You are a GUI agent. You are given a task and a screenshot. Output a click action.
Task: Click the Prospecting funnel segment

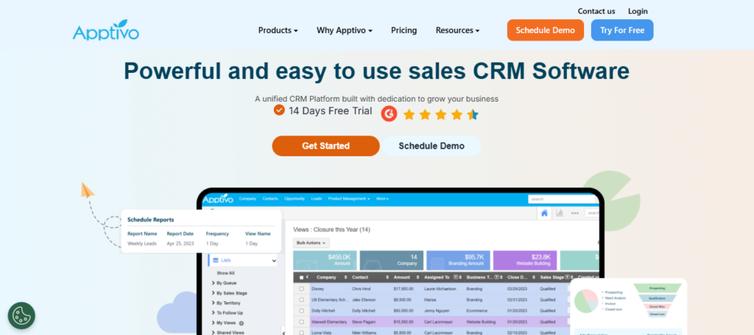point(657,289)
